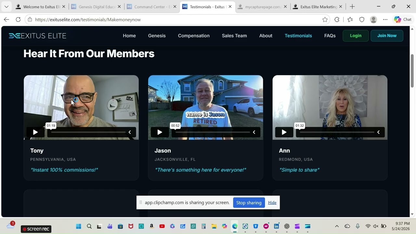The image size is (416, 234).
Task: Play Jason's testimonial video
Action: click(160, 132)
